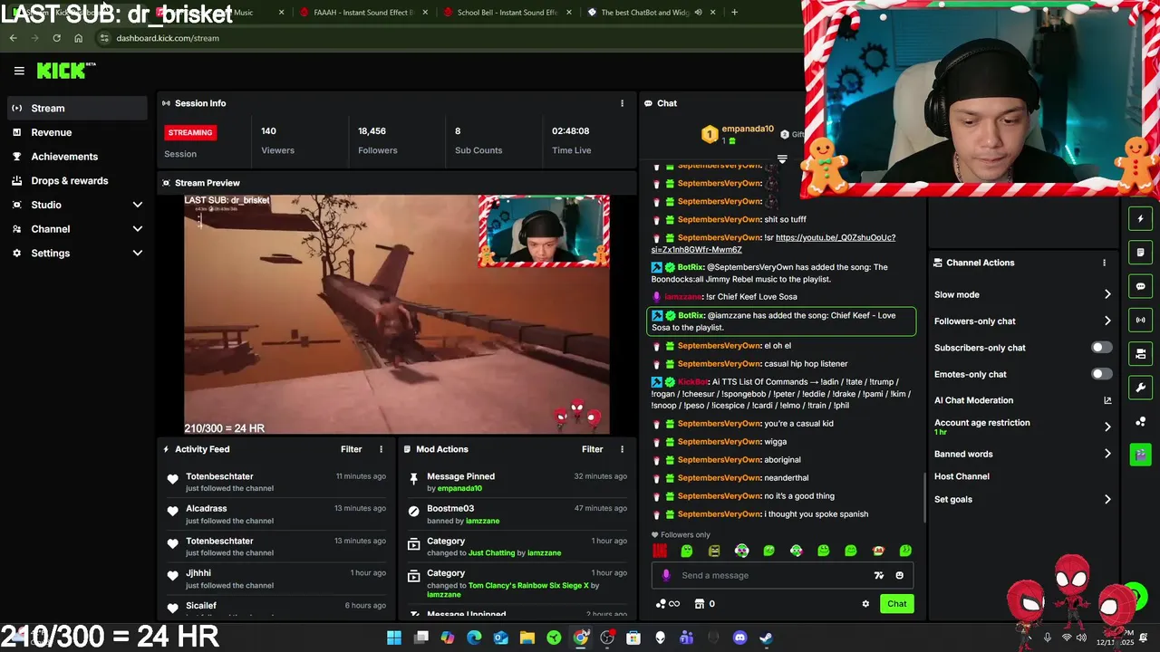This screenshot has height=652, width=1160.
Task: Open a new browser tab
Action: (734, 13)
